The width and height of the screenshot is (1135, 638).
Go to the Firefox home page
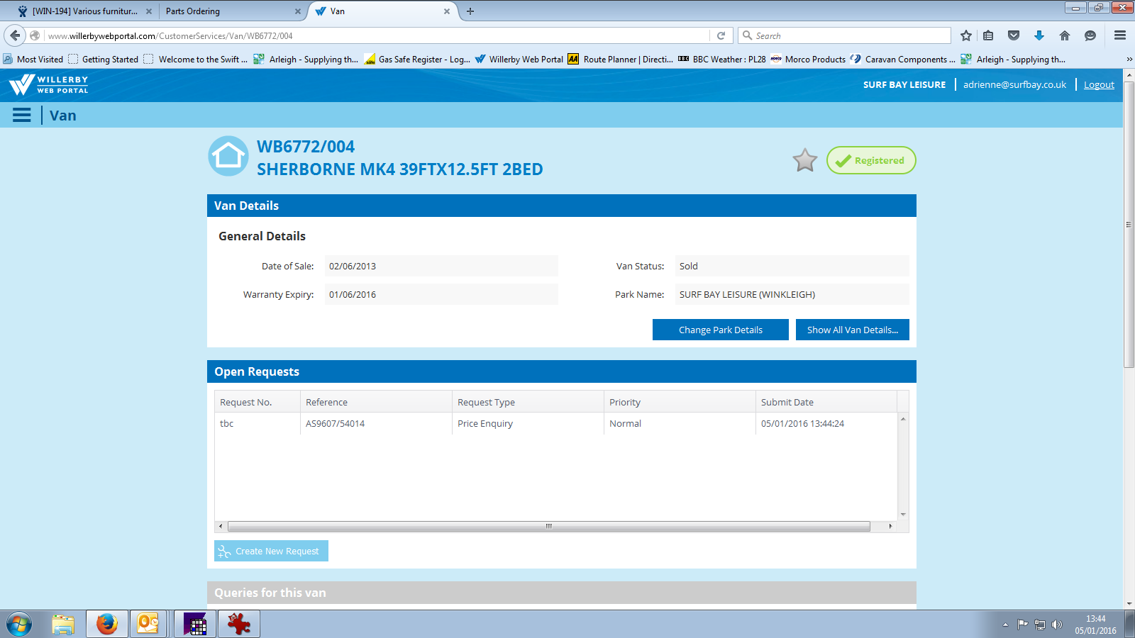[x=1065, y=35]
